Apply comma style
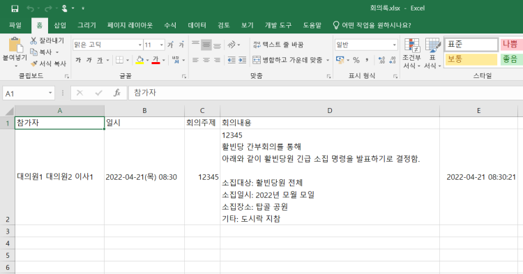Screen dimensions: 523x274 point(367,60)
